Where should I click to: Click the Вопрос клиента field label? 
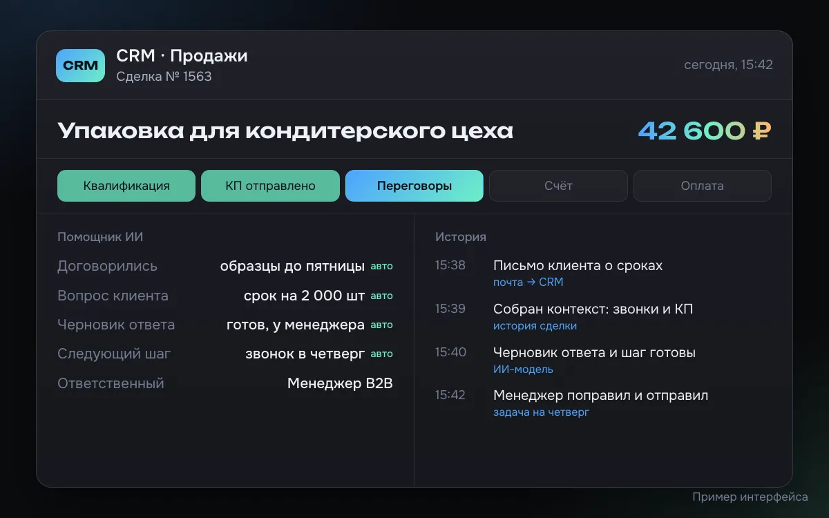point(113,296)
